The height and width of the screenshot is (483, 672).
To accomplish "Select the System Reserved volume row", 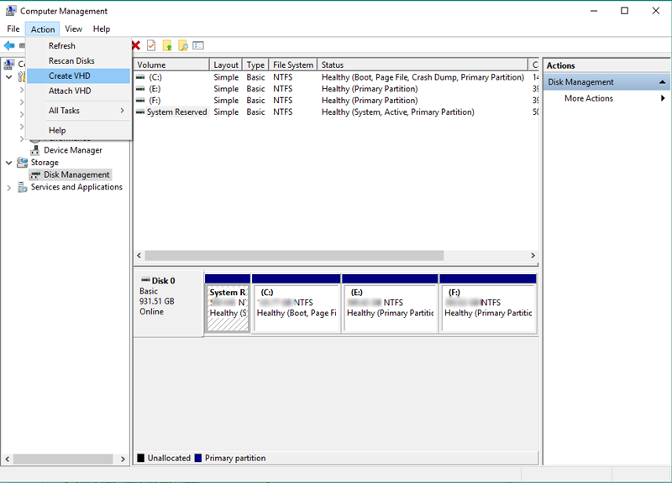I will click(176, 112).
